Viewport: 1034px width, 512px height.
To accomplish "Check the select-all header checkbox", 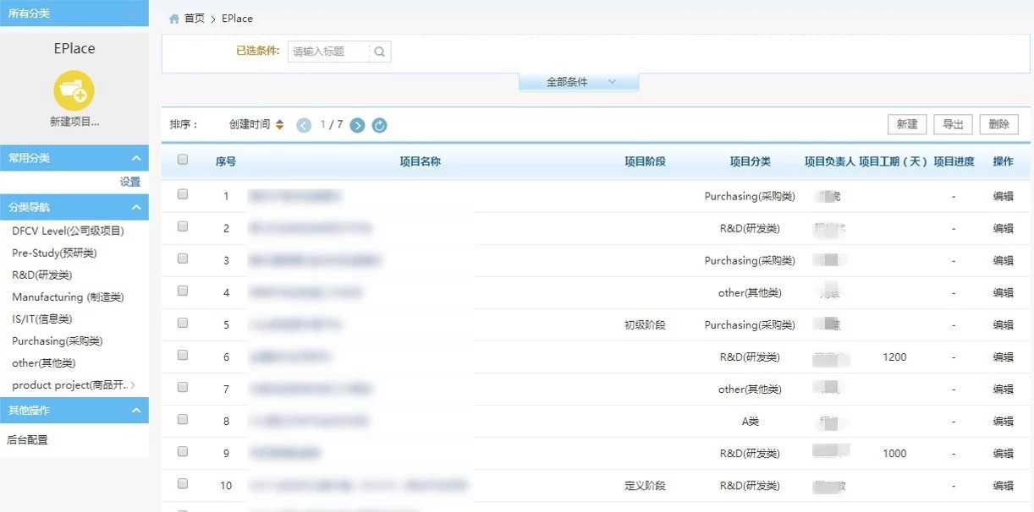I will pos(183,160).
